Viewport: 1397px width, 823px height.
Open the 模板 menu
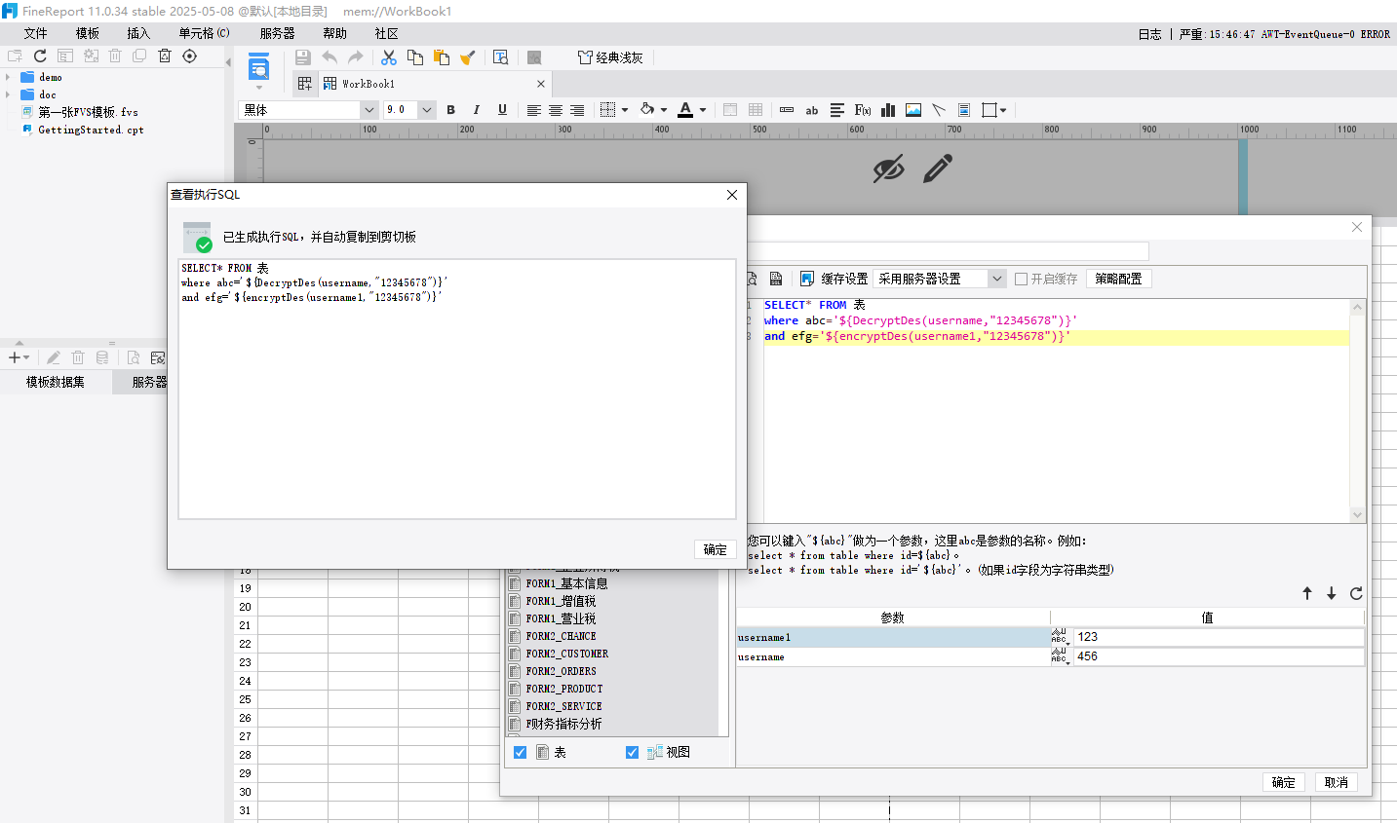[x=88, y=33]
